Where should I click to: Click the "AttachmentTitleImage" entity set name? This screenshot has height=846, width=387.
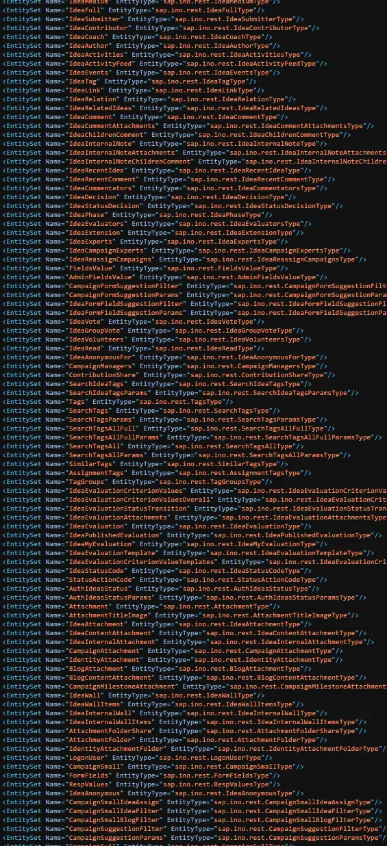109,615
